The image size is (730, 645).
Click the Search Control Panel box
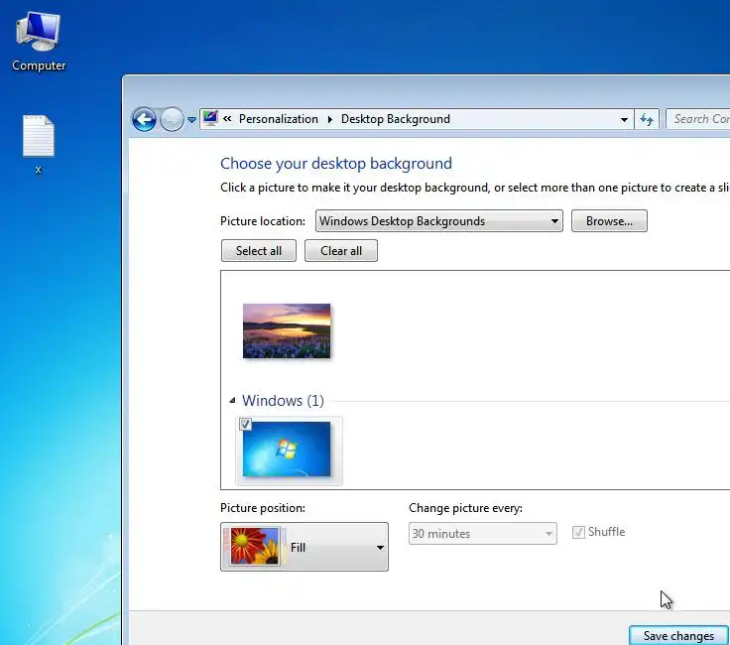pos(698,119)
